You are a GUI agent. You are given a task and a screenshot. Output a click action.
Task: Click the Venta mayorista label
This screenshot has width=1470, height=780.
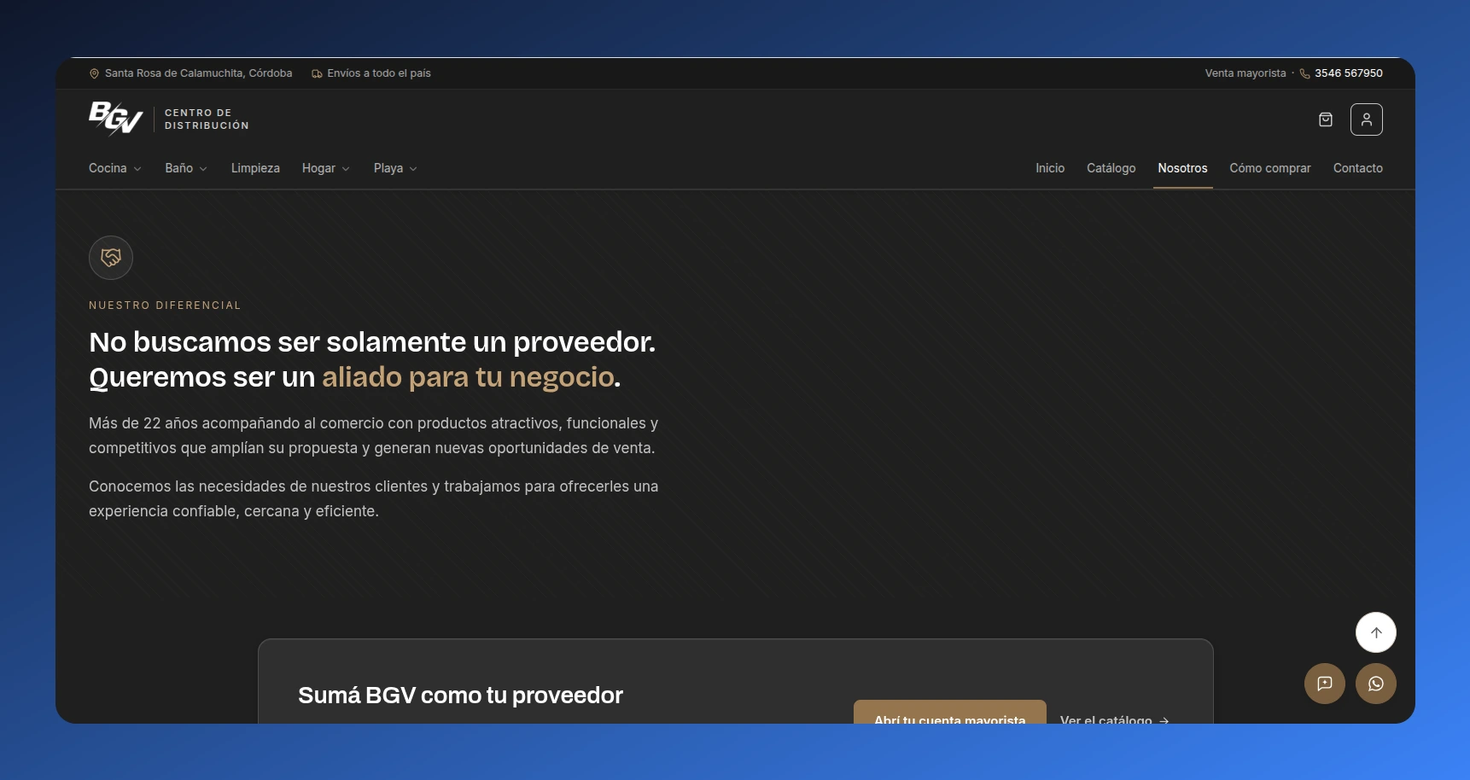pyautogui.click(x=1245, y=73)
